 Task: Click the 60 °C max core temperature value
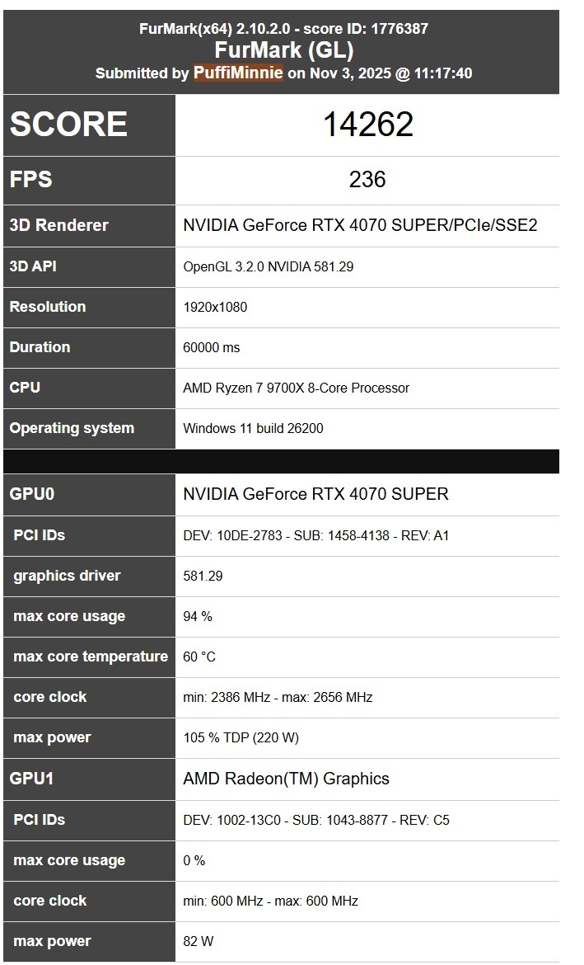tap(199, 657)
